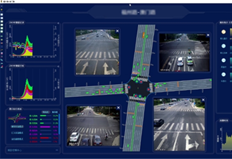This screenshot has width=232, height=159.
Task: Select the middle mode option beneath the flow diagram
Action: click(17, 133)
